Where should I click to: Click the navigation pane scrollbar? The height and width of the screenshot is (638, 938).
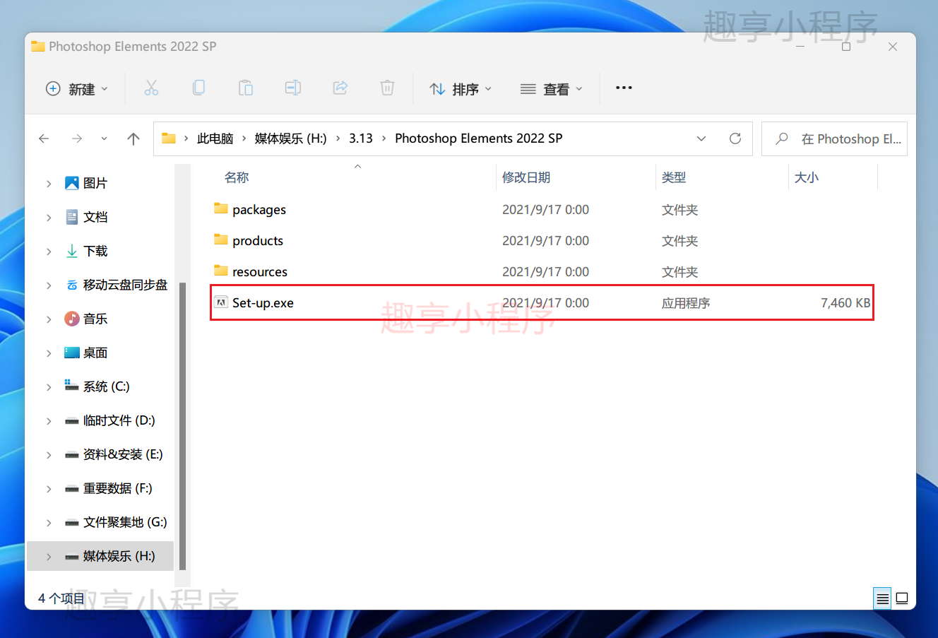[182, 426]
